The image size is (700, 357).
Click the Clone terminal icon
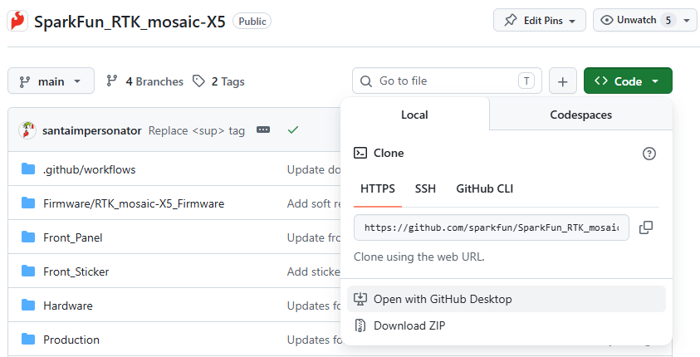click(x=360, y=153)
